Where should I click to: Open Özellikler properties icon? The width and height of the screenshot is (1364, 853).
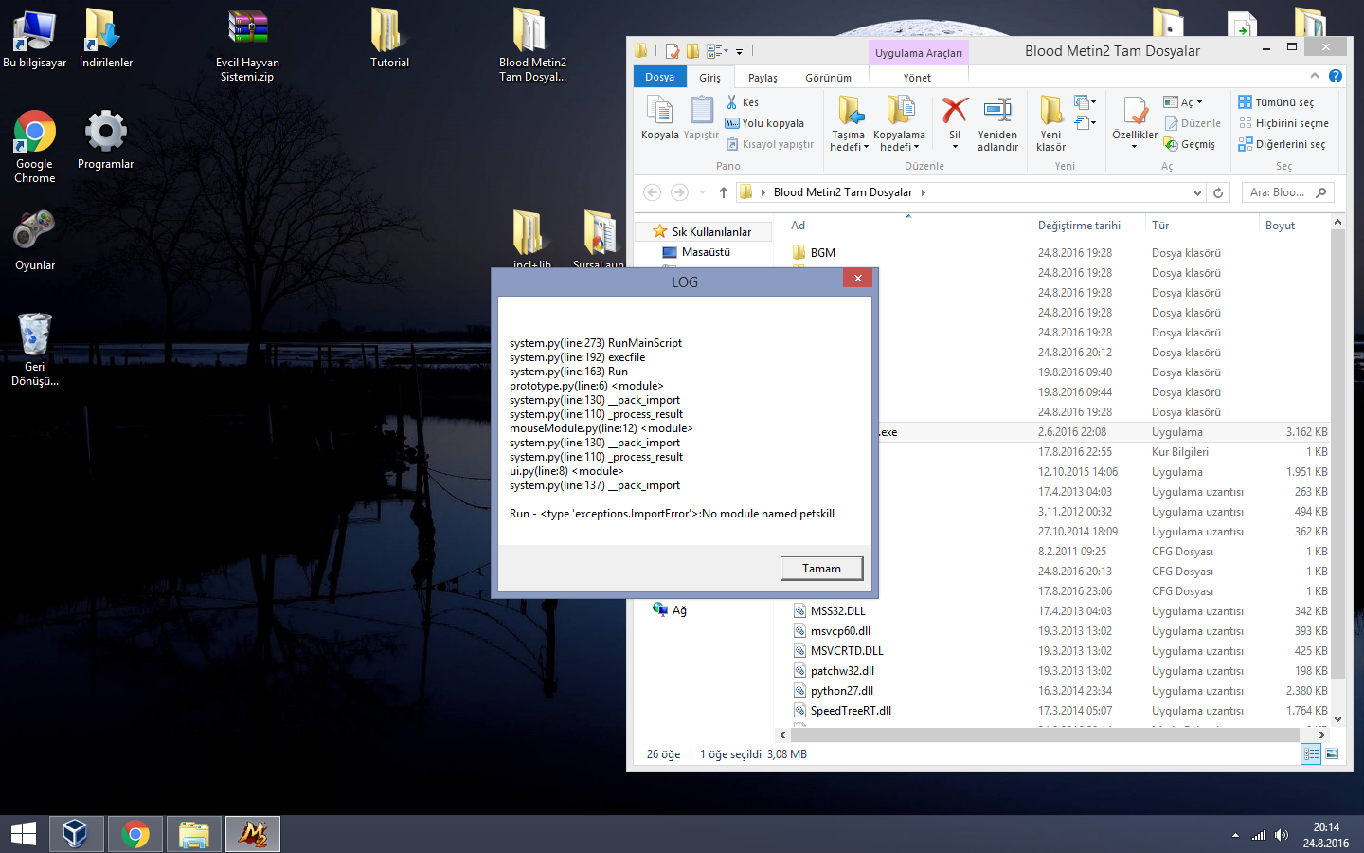[1135, 116]
